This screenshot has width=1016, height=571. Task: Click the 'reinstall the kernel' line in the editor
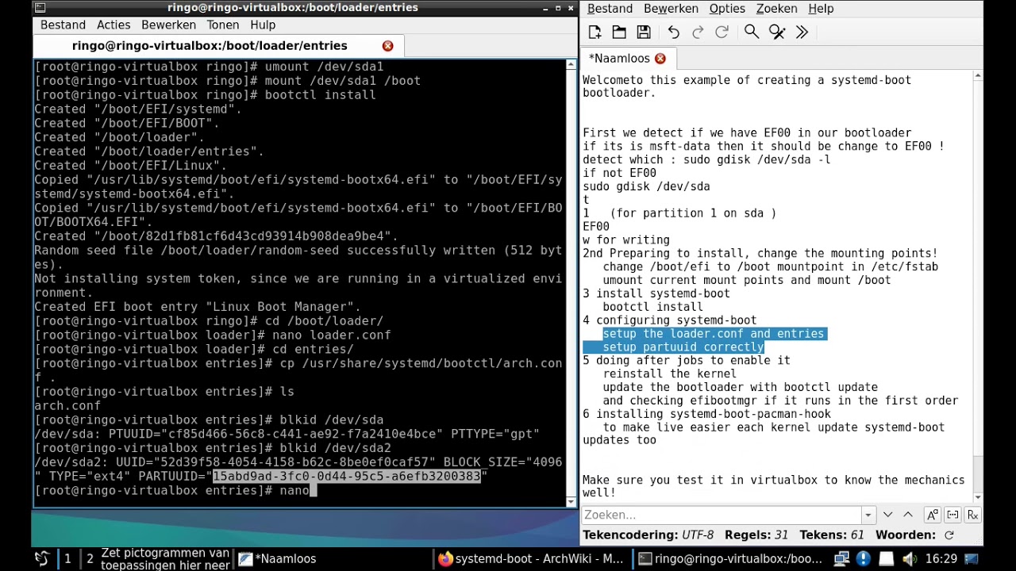point(669,374)
